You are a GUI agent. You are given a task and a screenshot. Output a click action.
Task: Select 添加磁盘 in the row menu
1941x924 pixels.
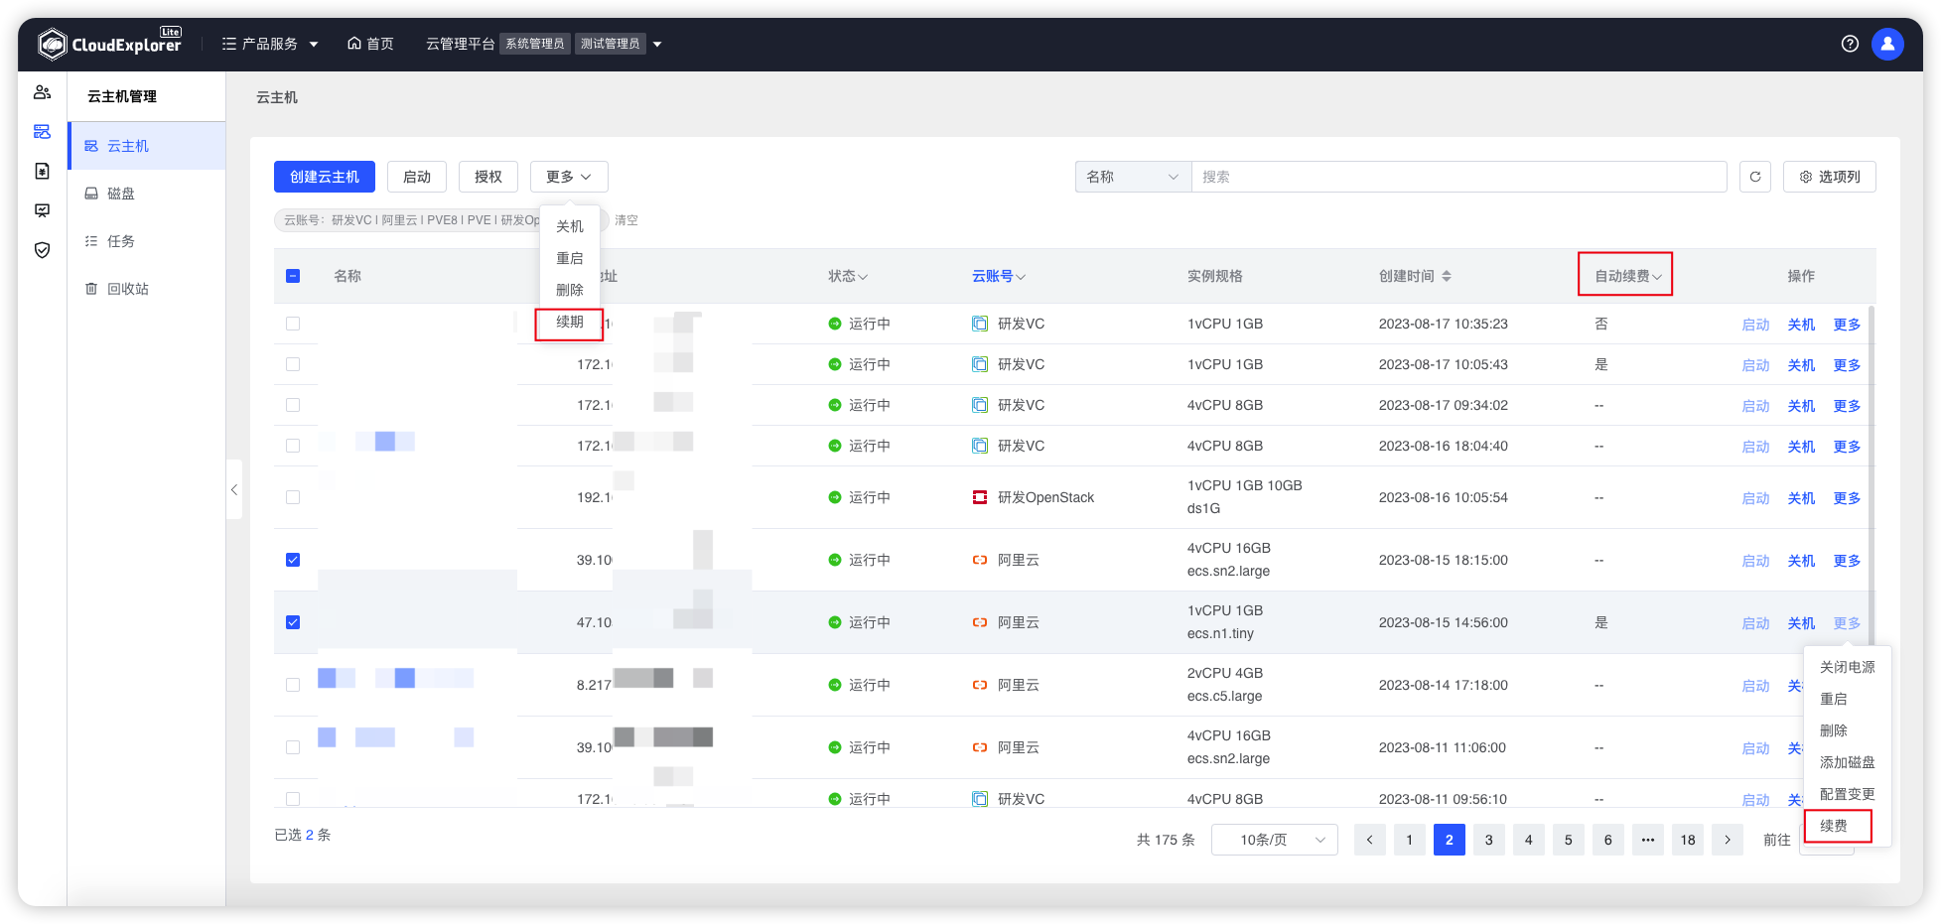click(1848, 762)
